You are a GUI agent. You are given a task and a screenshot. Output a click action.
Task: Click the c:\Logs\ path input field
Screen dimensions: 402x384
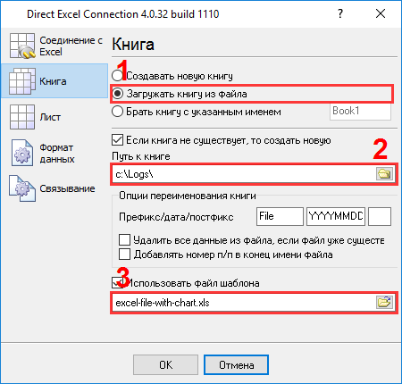(244, 174)
